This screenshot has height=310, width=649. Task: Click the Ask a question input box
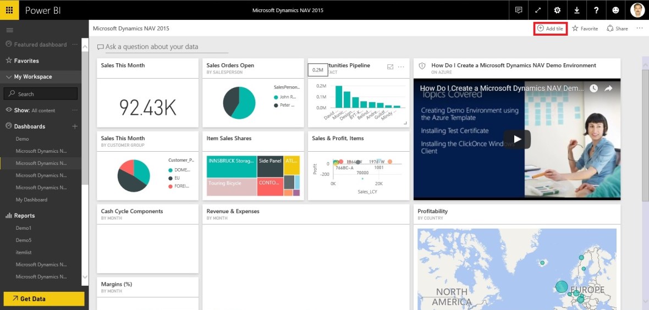[151, 47]
